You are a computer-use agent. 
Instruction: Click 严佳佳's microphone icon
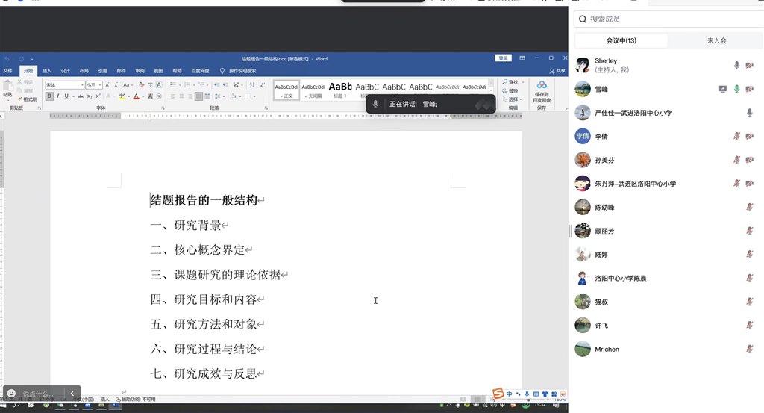(x=750, y=113)
